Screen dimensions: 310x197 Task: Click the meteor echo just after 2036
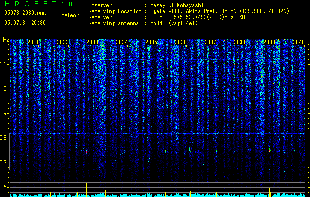pyautogui.click(x=190, y=150)
